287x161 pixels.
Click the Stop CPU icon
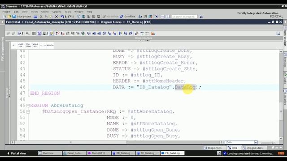[x=151, y=17]
